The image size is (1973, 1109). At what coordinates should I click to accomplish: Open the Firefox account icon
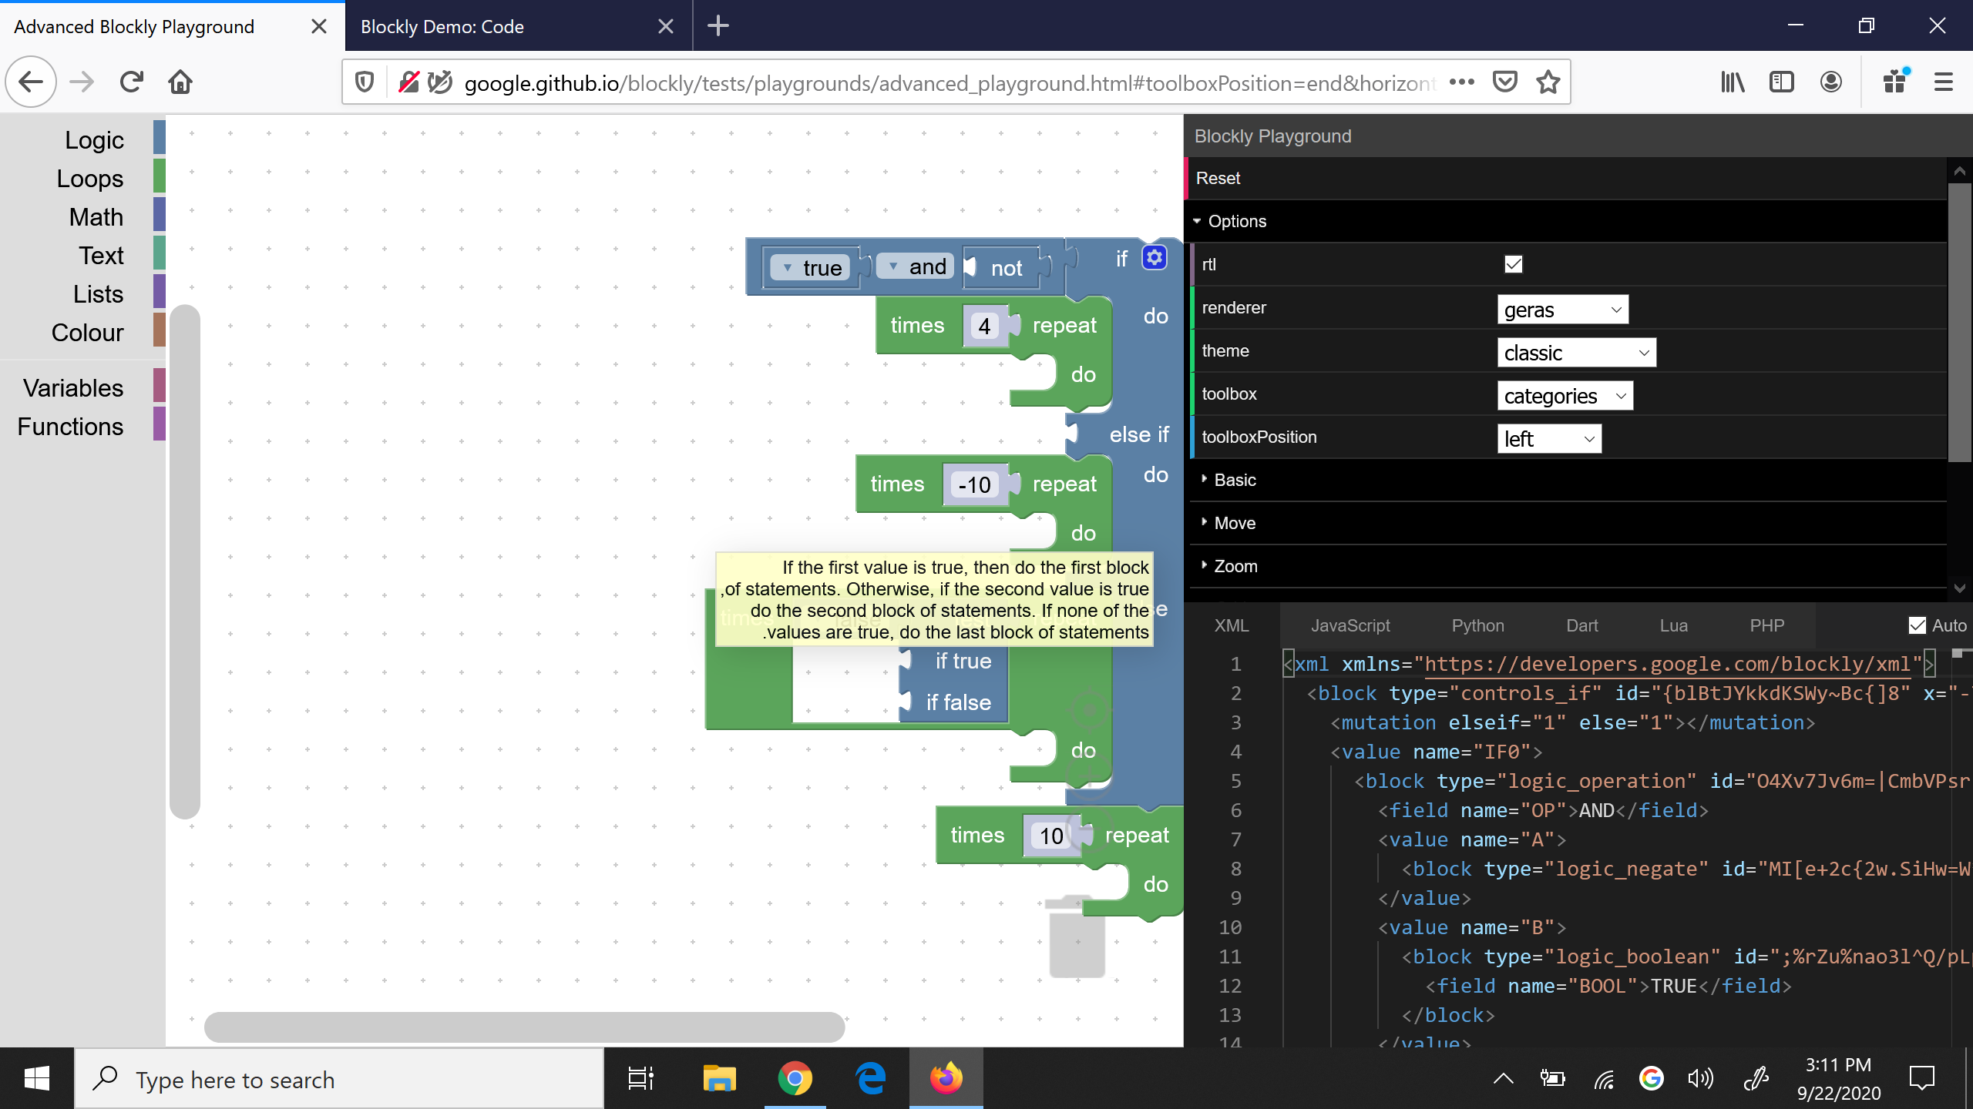click(x=1831, y=82)
